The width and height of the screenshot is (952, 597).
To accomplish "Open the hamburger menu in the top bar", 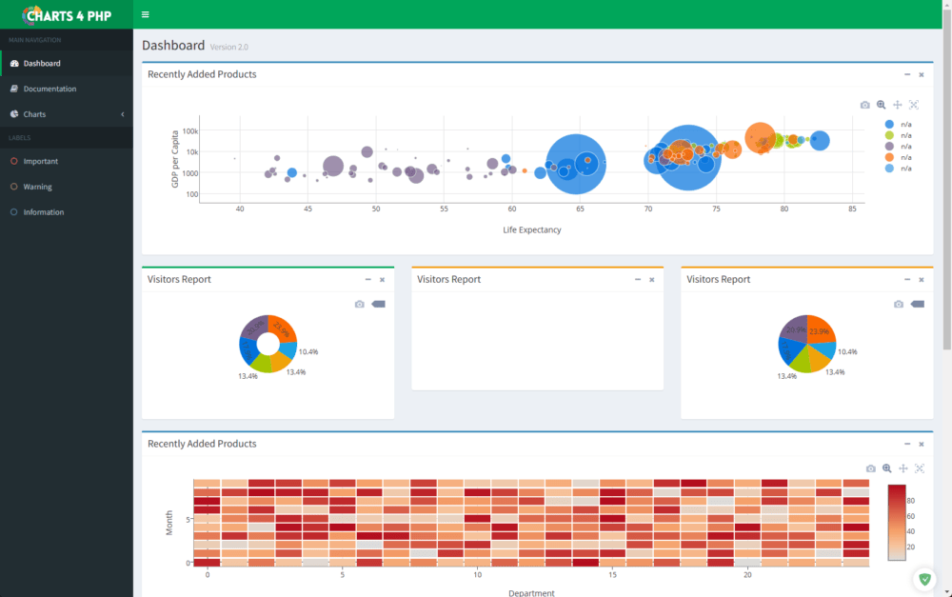I will 145,14.
